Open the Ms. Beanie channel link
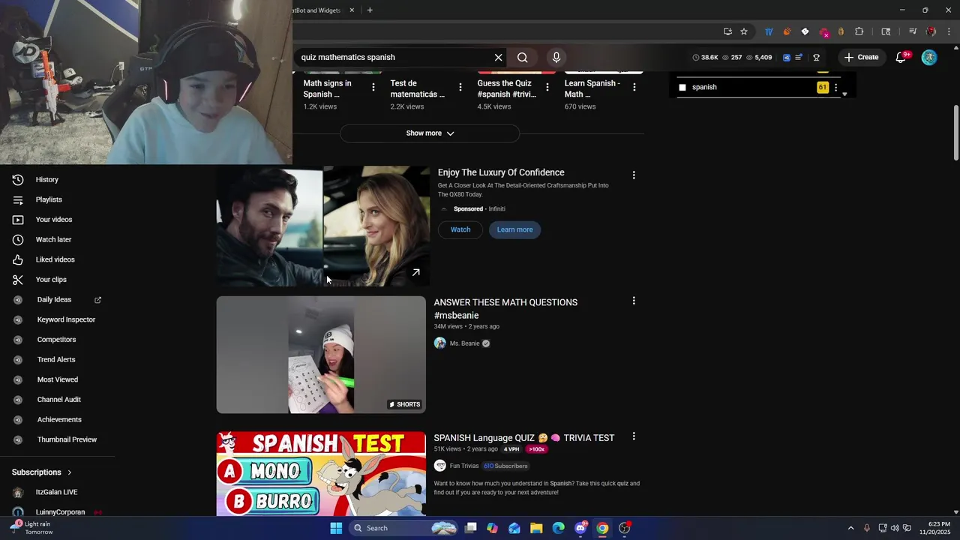The width and height of the screenshot is (960, 540). [464, 343]
